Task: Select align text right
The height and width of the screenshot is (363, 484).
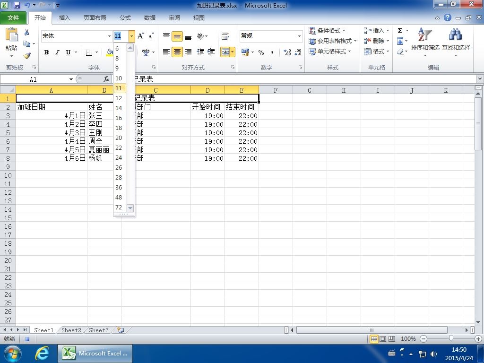Action: click(x=188, y=52)
